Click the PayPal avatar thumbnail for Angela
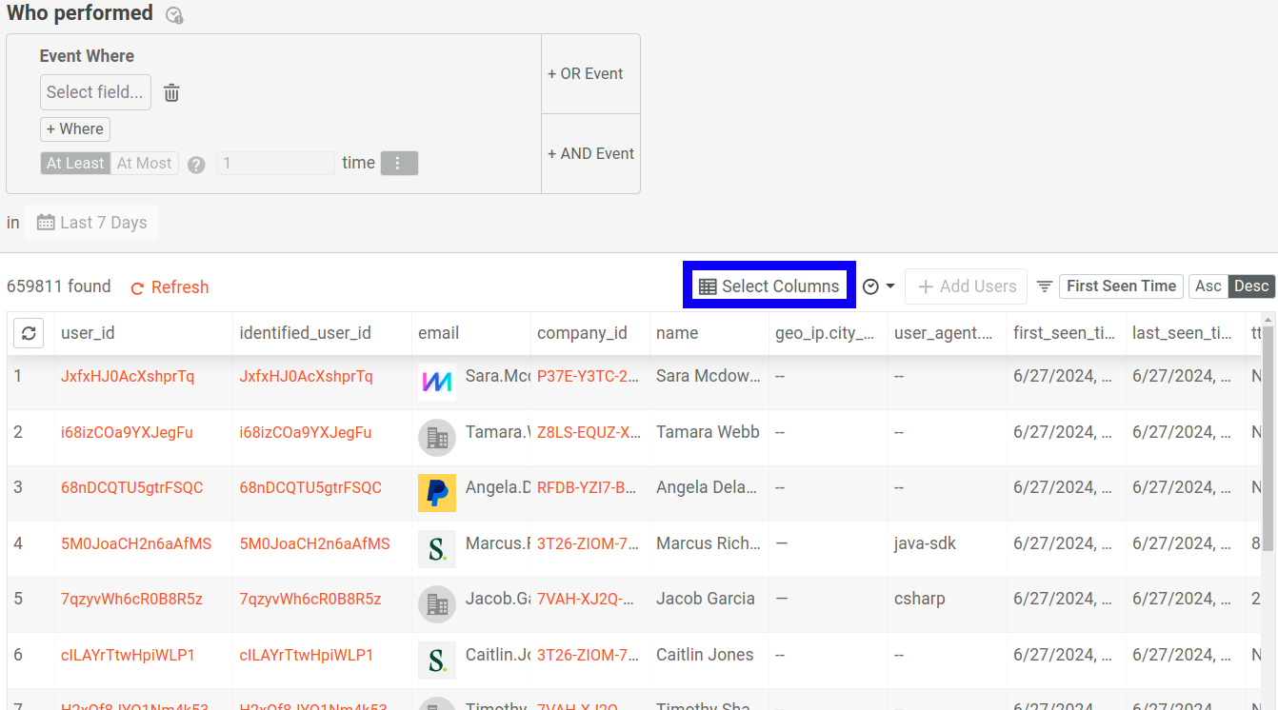 click(x=436, y=492)
